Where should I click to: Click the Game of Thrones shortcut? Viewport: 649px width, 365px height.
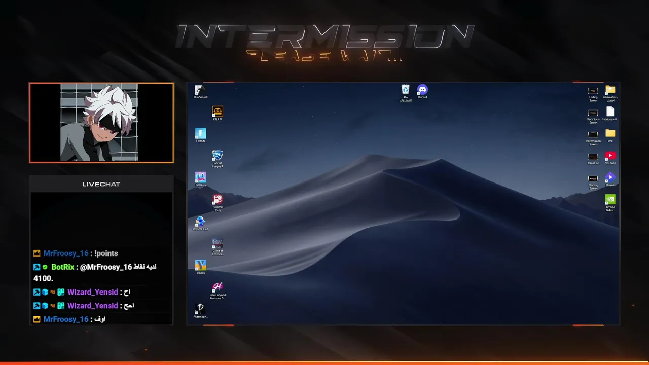218,247
